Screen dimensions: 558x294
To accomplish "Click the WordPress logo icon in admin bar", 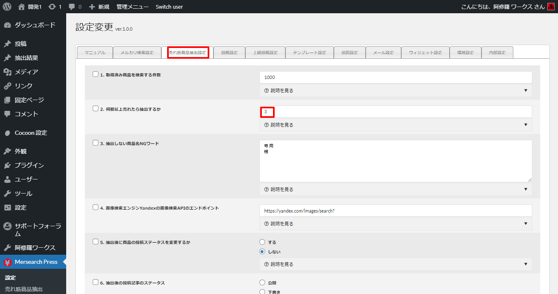I will 7,7.
